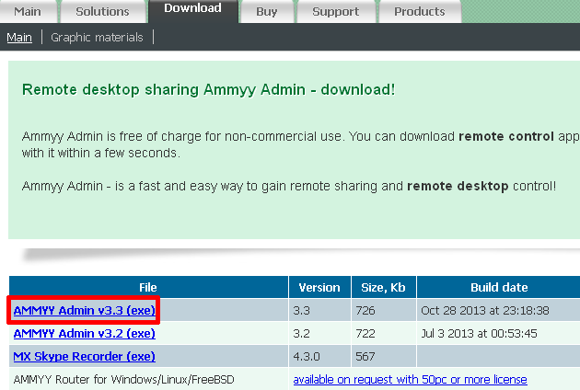Image resolution: width=580 pixels, height=390 pixels.
Task: Download AMMYY Admin v3.3 (exe)
Action: click(x=85, y=310)
